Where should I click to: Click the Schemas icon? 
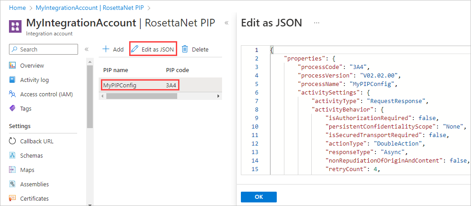(x=12, y=155)
